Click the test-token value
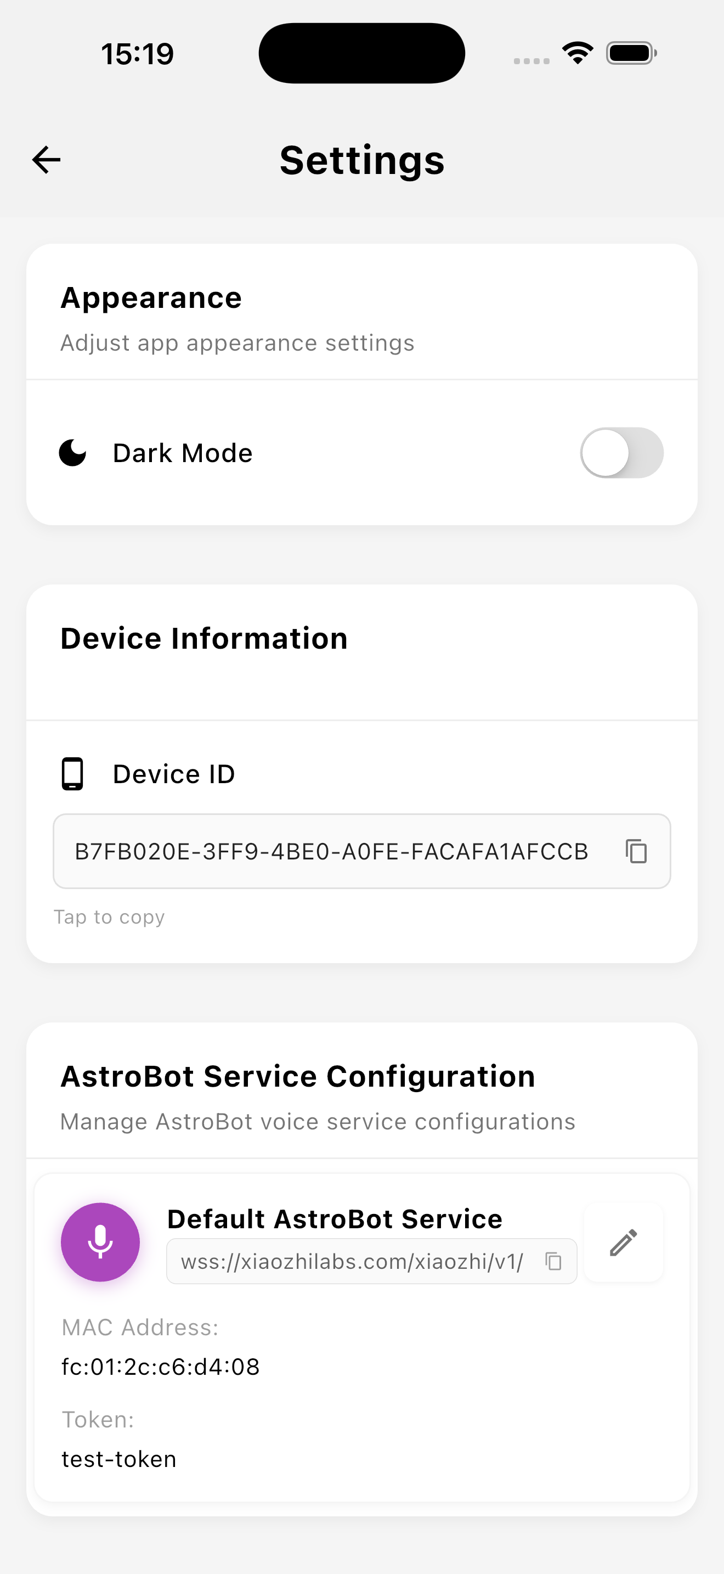 click(119, 1459)
